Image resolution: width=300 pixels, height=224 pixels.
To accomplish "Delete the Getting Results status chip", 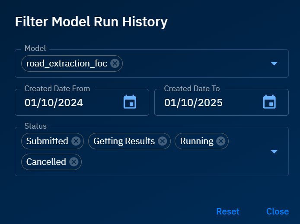I will point(162,141).
